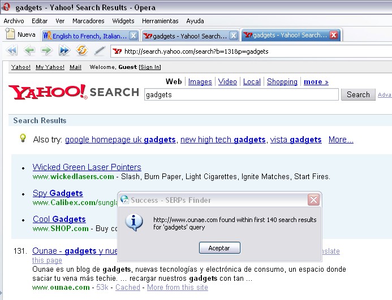
Task: Switch to Video search
Action: 227,81
